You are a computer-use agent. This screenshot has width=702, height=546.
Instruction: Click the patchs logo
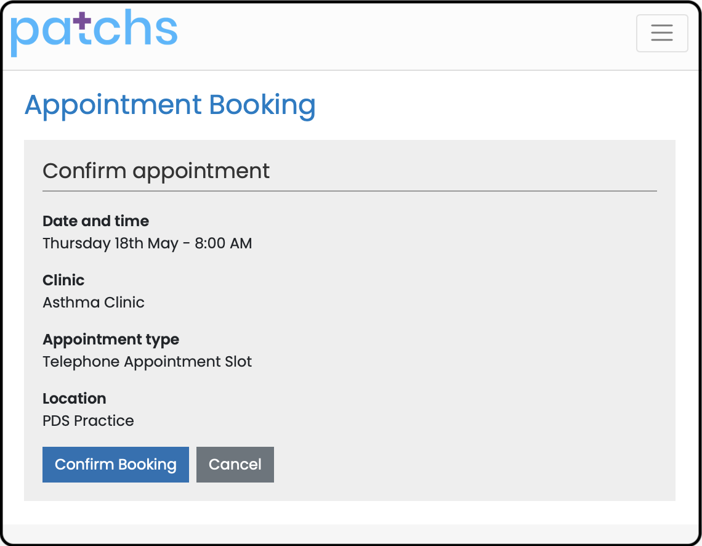[x=94, y=33]
